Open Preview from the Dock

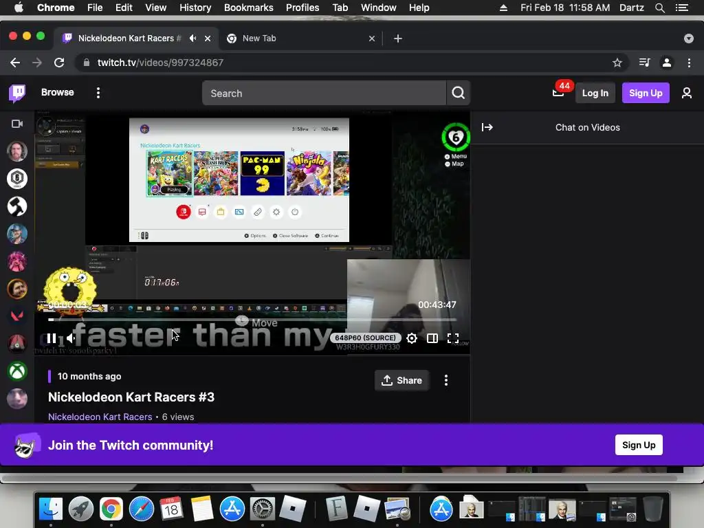(397, 509)
